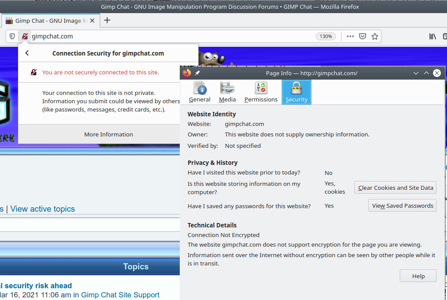The image size is (447, 300).
Task: Click the Website Identity heading
Action: click(212, 114)
